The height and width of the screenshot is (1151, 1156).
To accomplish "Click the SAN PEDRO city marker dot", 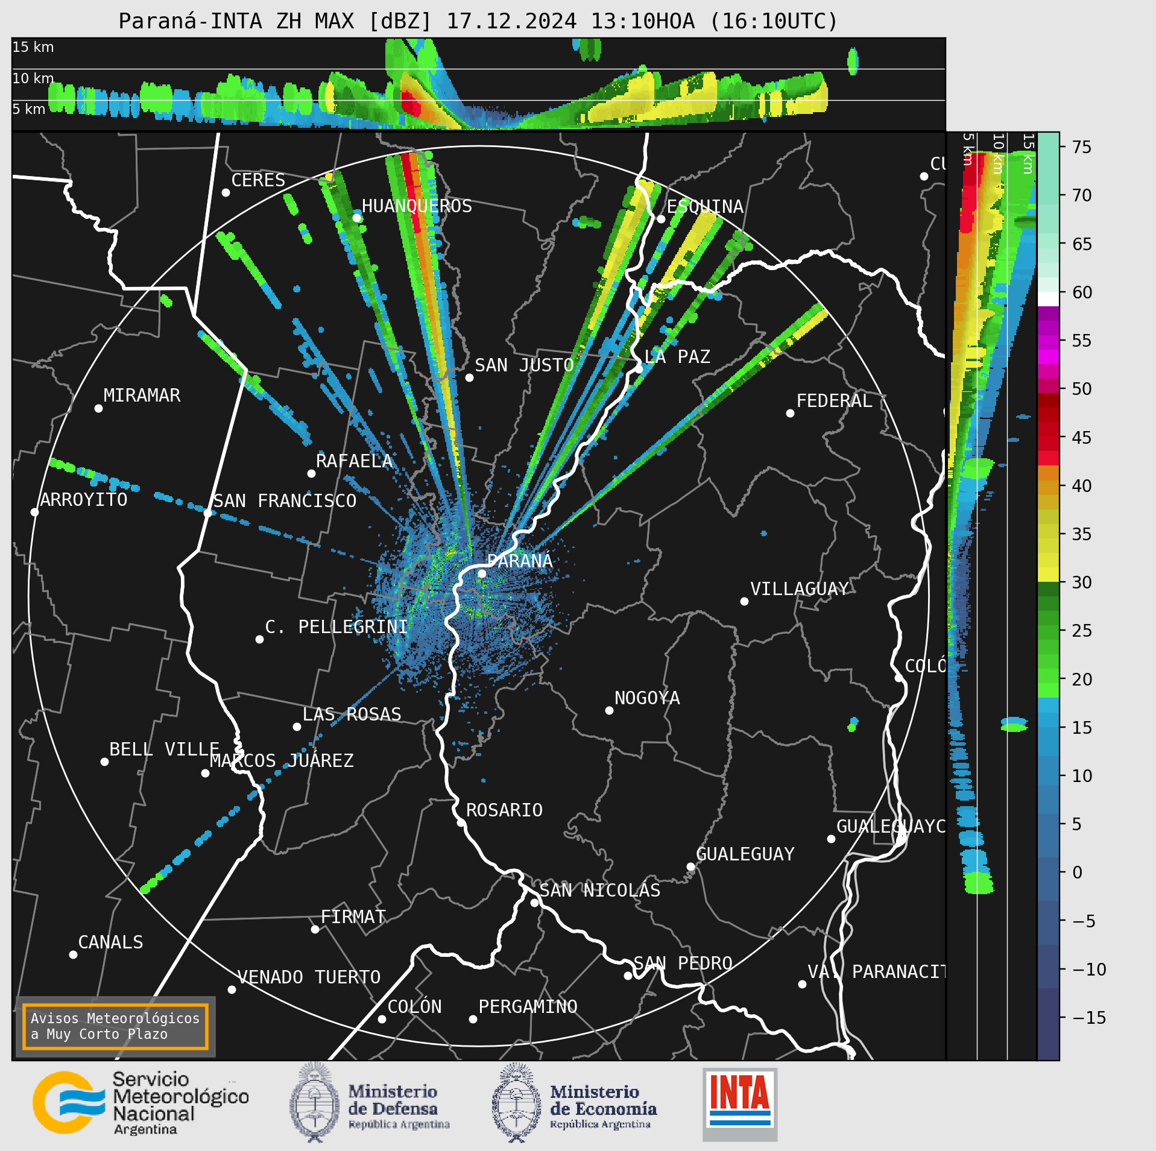I will (628, 976).
